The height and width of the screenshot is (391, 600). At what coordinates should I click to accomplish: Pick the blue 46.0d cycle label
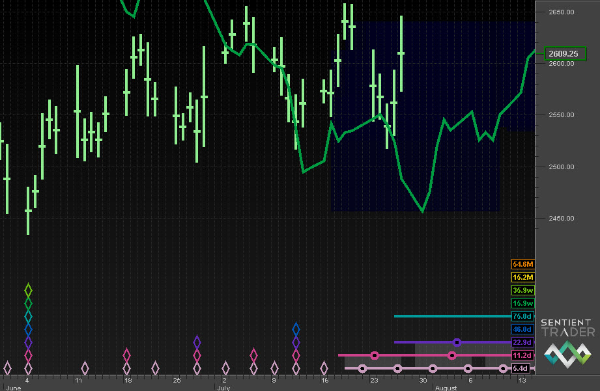click(523, 329)
